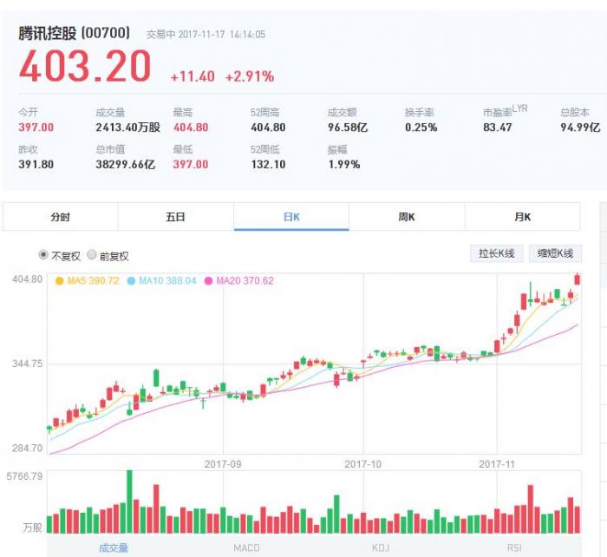Show the KDJ indicator
This screenshot has width=607, height=557.
coord(380,547)
